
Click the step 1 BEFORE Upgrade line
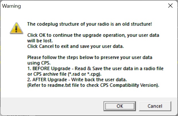pyautogui.click(x=95, y=68)
